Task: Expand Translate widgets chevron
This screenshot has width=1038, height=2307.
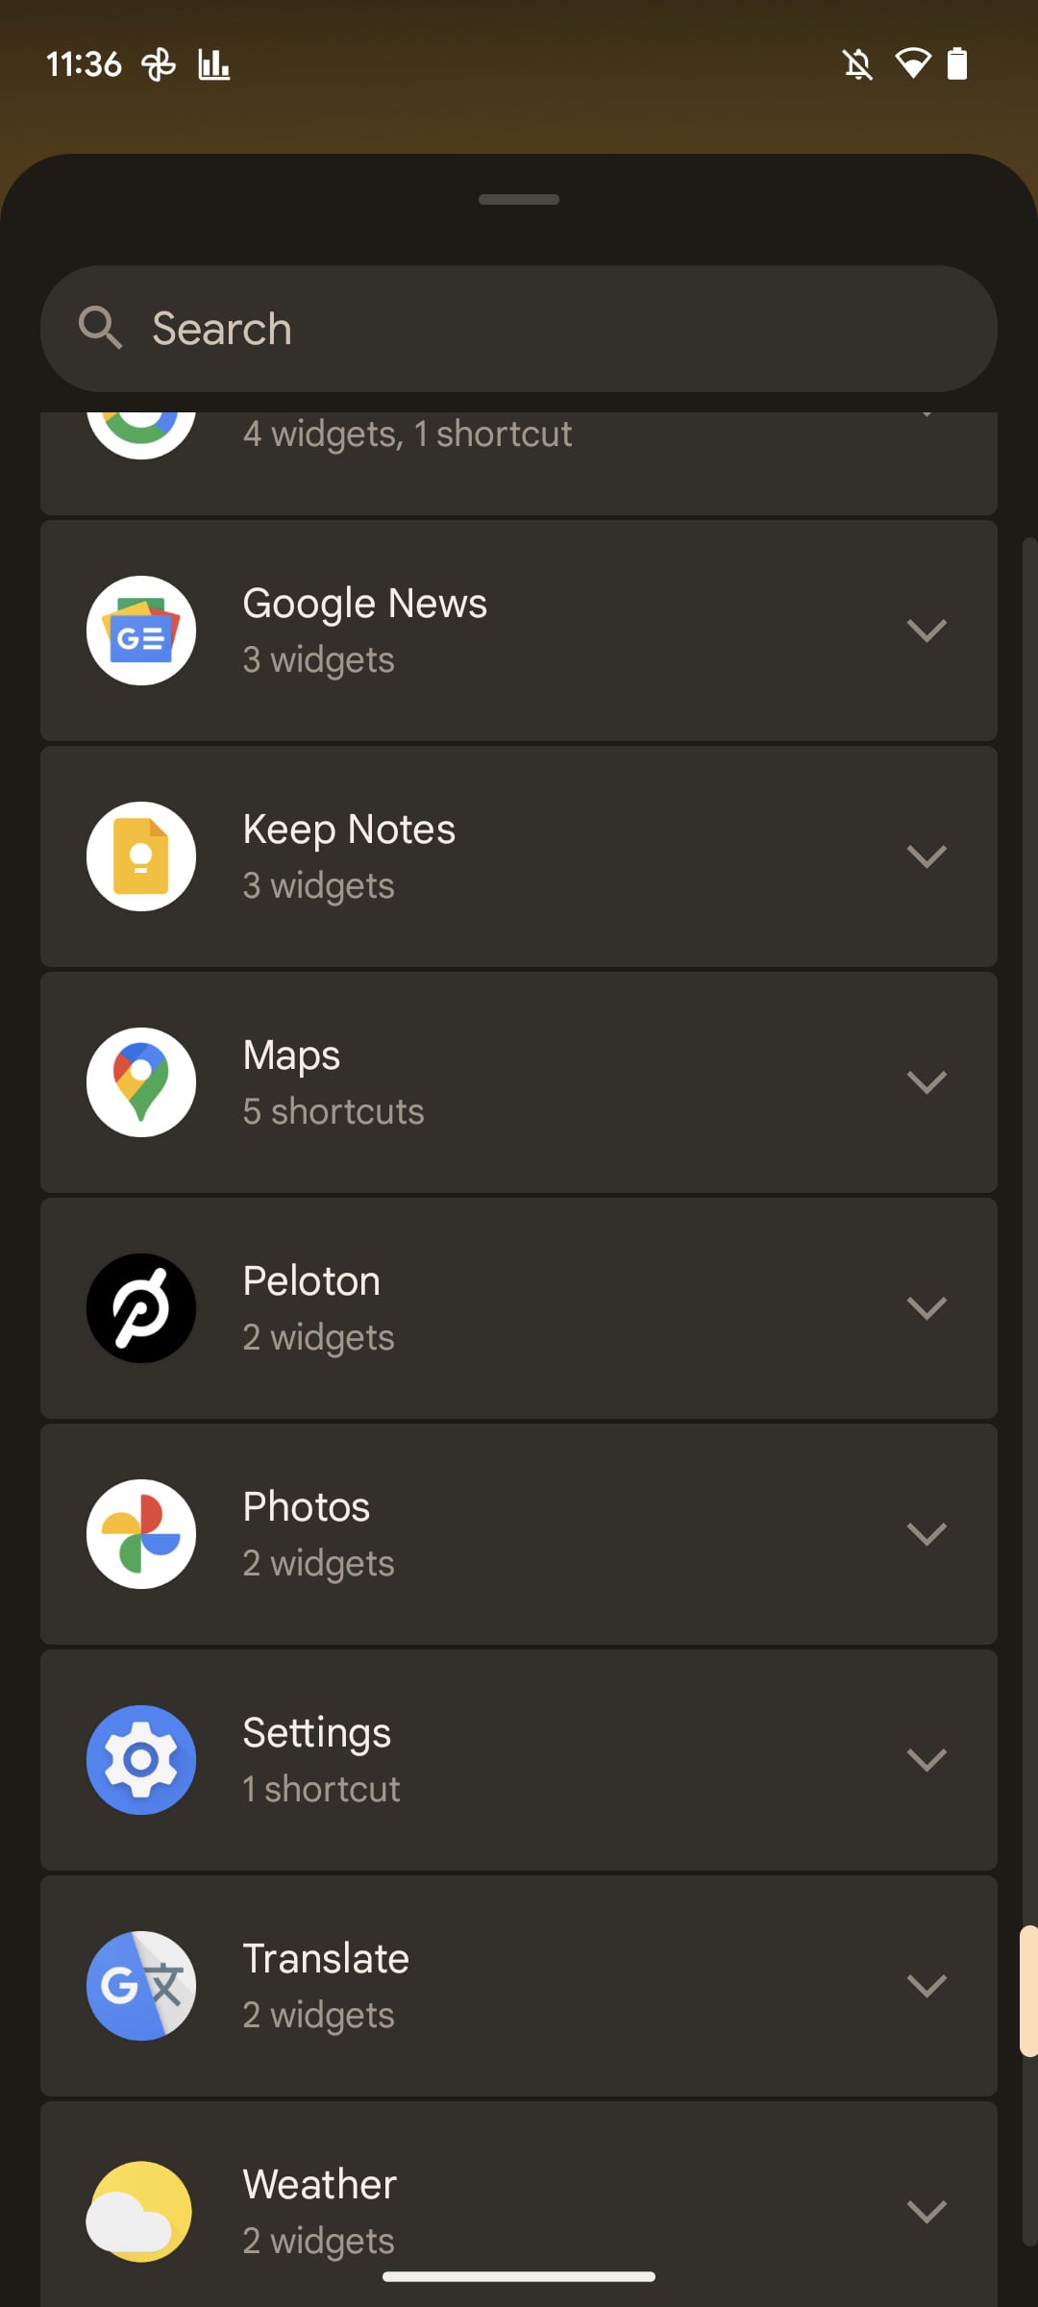Action: [927, 1986]
